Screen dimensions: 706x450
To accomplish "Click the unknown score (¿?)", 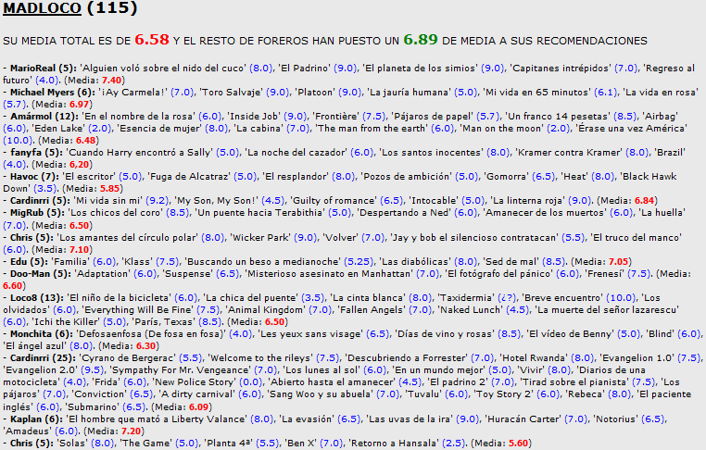I will [x=508, y=297].
